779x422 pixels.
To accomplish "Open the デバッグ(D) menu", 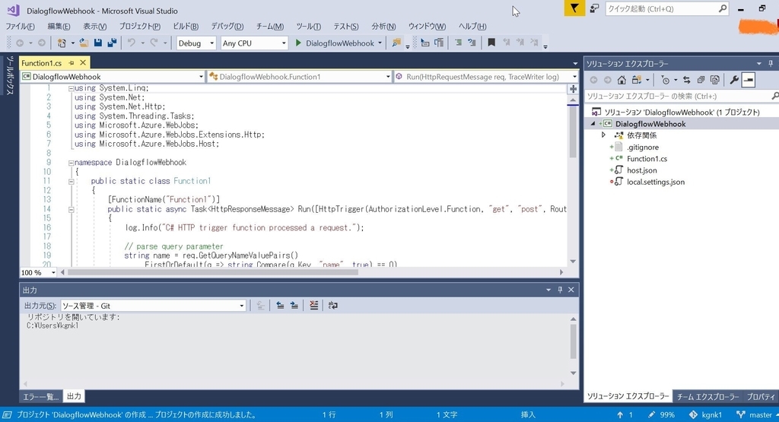I will click(x=227, y=27).
